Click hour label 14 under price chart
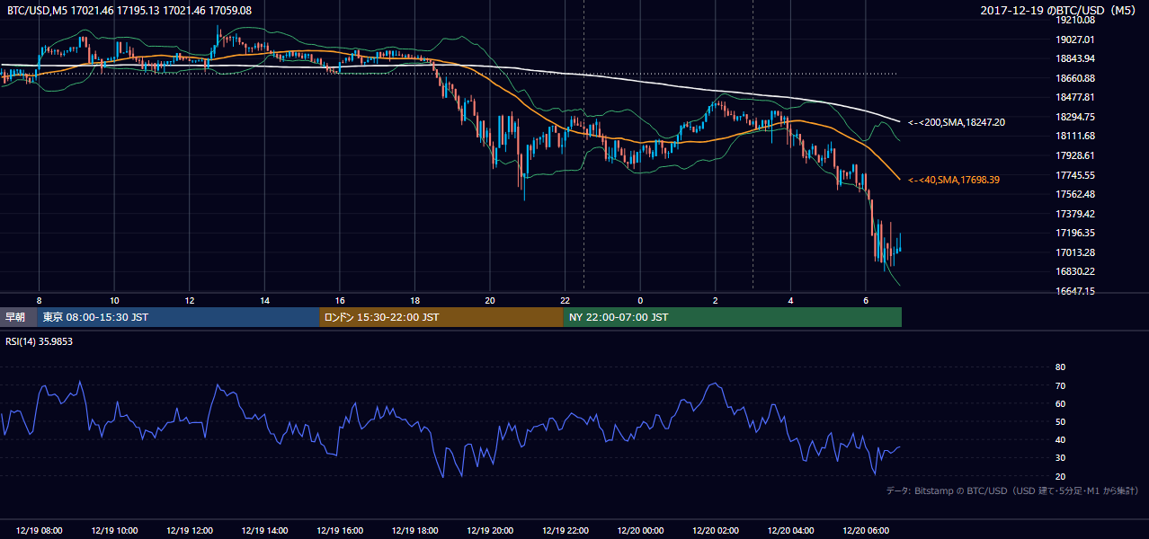Viewport: 1149px width, 539px height. pyautogui.click(x=265, y=300)
